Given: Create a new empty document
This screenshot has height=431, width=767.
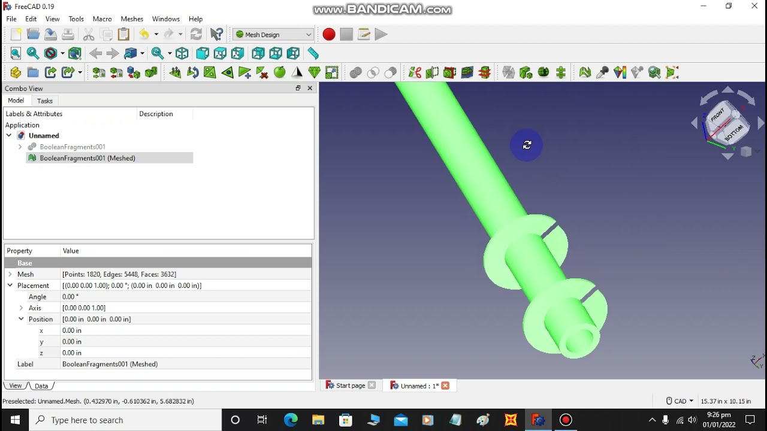Looking at the screenshot, I should pyautogui.click(x=16, y=34).
